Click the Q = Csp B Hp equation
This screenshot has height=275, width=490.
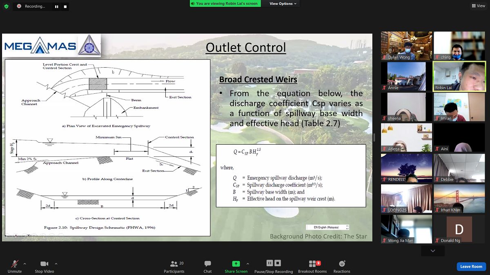(247, 151)
